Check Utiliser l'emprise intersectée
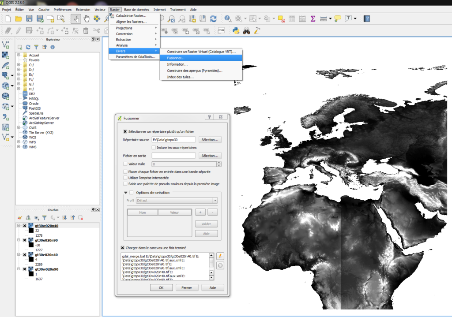This screenshot has width=452, height=317. [125, 178]
